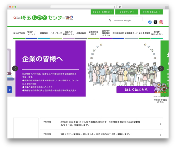Image resolution: width=176 pixels, height=149 pixels.
Task: Click the browser new tab plus button
Action: [167, 8]
